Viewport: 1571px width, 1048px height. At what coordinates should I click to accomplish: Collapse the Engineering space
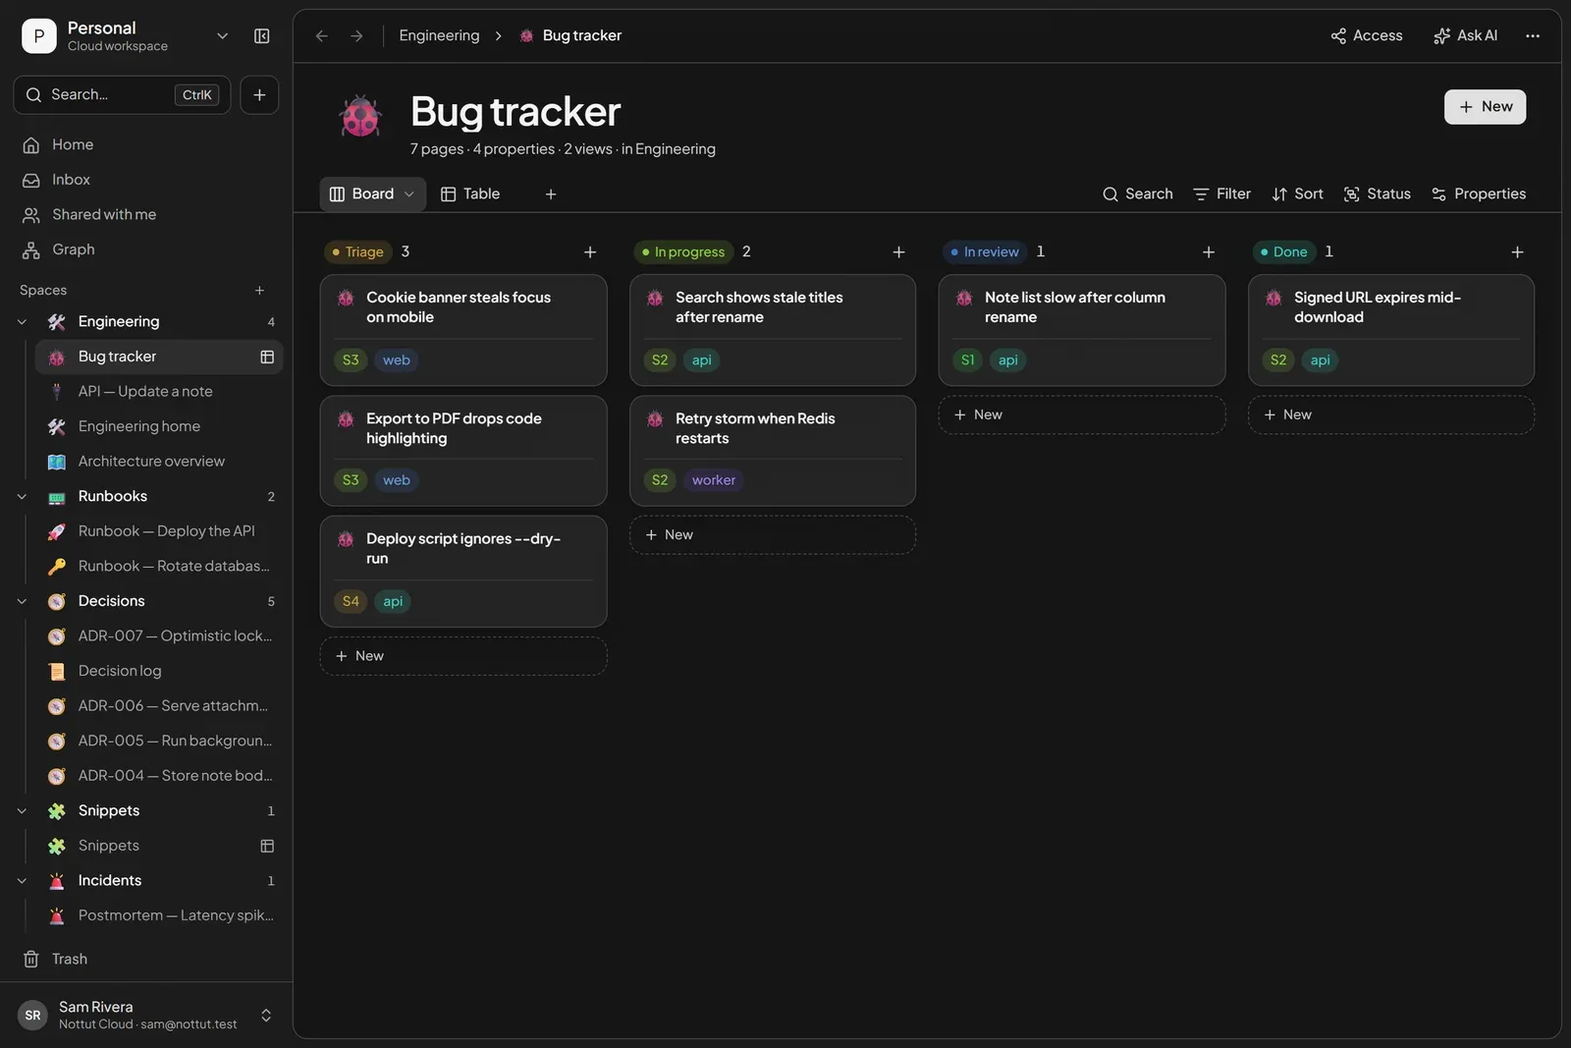point(22,322)
